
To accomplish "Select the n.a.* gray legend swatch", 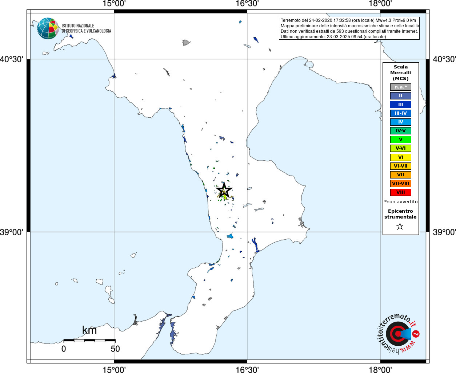I will (x=401, y=87).
